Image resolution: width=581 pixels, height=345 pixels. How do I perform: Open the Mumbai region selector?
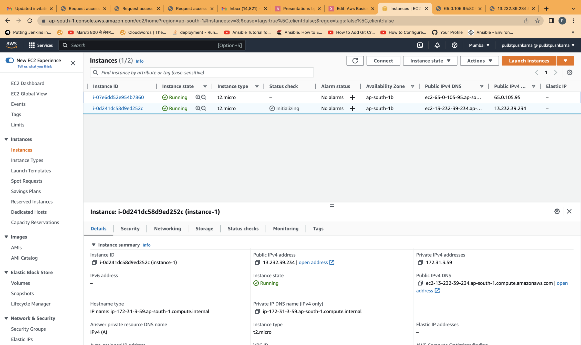click(x=479, y=45)
